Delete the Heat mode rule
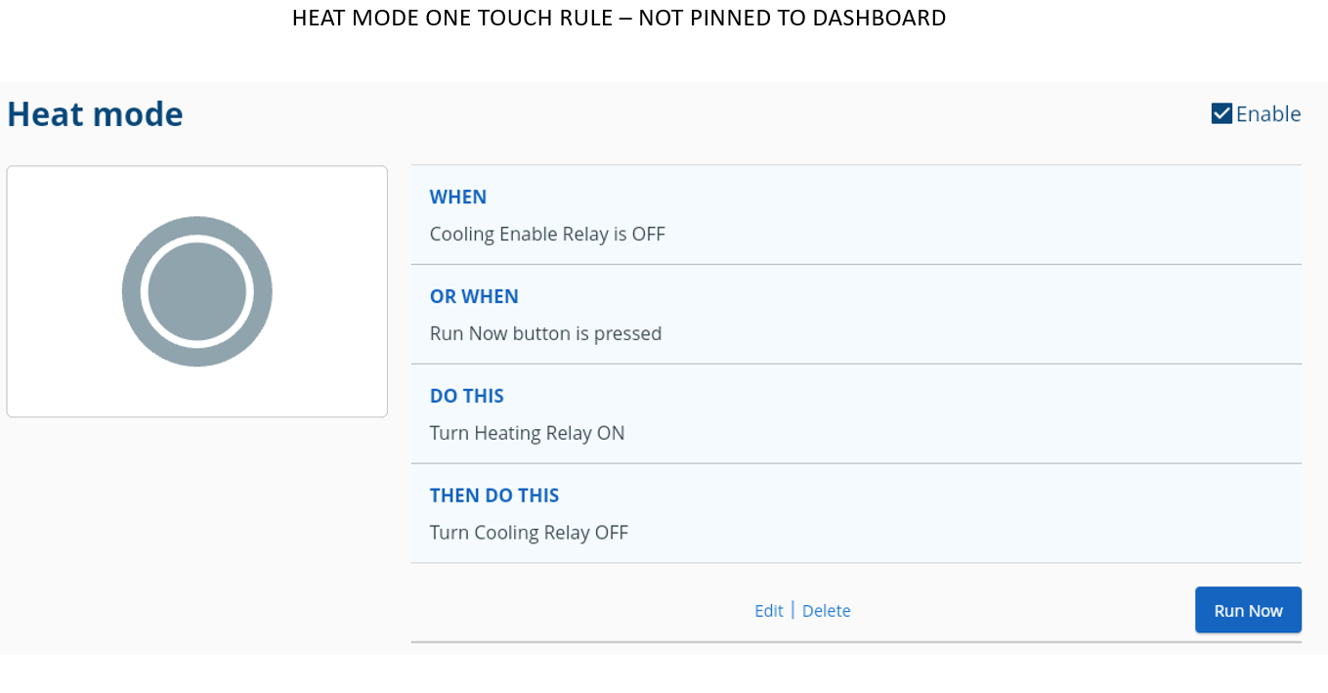This screenshot has height=693, width=1328. pos(826,611)
